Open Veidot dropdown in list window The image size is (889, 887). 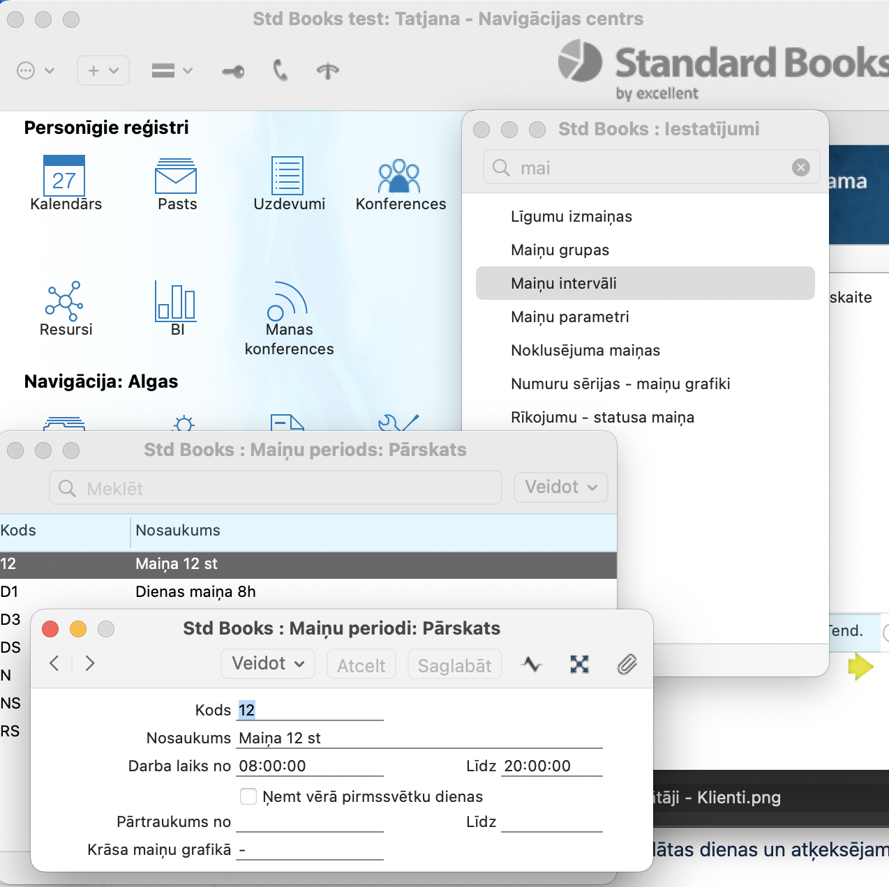coord(560,487)
